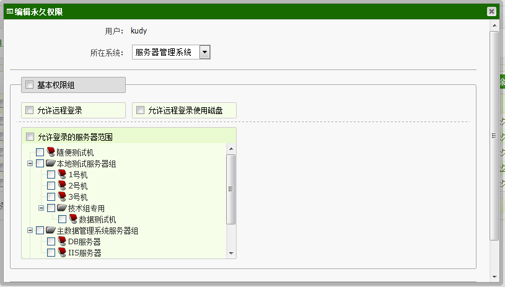Select the 数据测试机 label
This screenshot has width=505, height=287.
[97, 219]
